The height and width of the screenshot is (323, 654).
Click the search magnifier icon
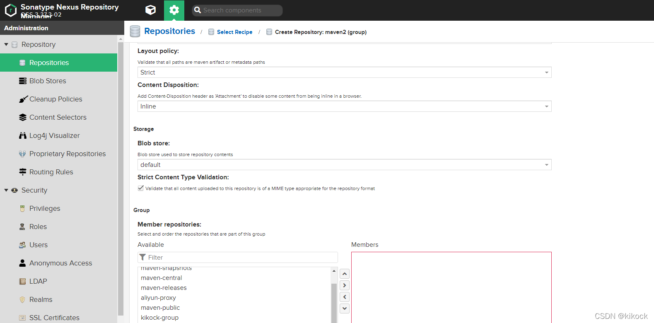(198, 10)
